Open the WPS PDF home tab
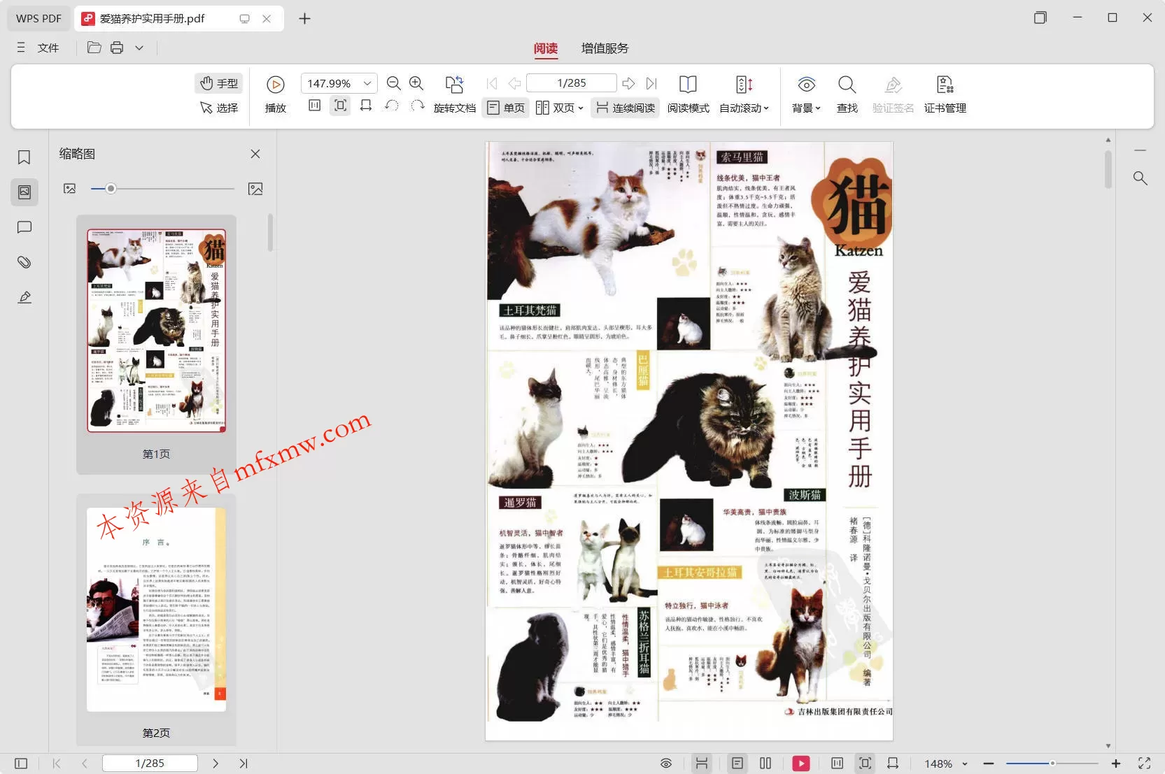1165x774 pixels. (x=38, y=19)
